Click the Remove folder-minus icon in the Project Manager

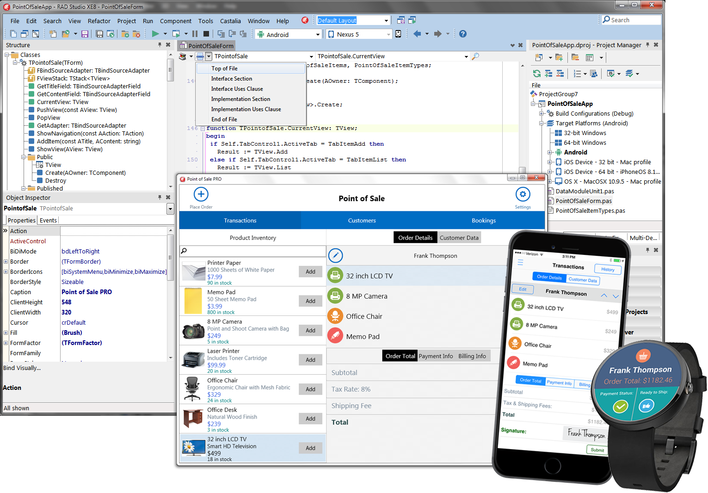(575, 57)
